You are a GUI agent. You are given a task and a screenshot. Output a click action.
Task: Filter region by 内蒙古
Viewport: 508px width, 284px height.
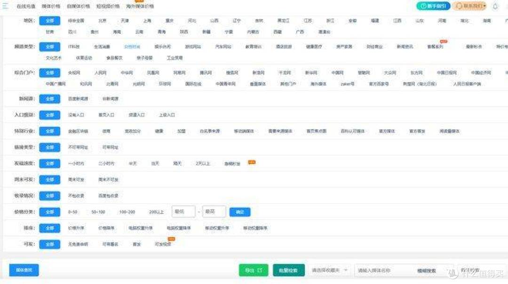[x=253, y=32]
